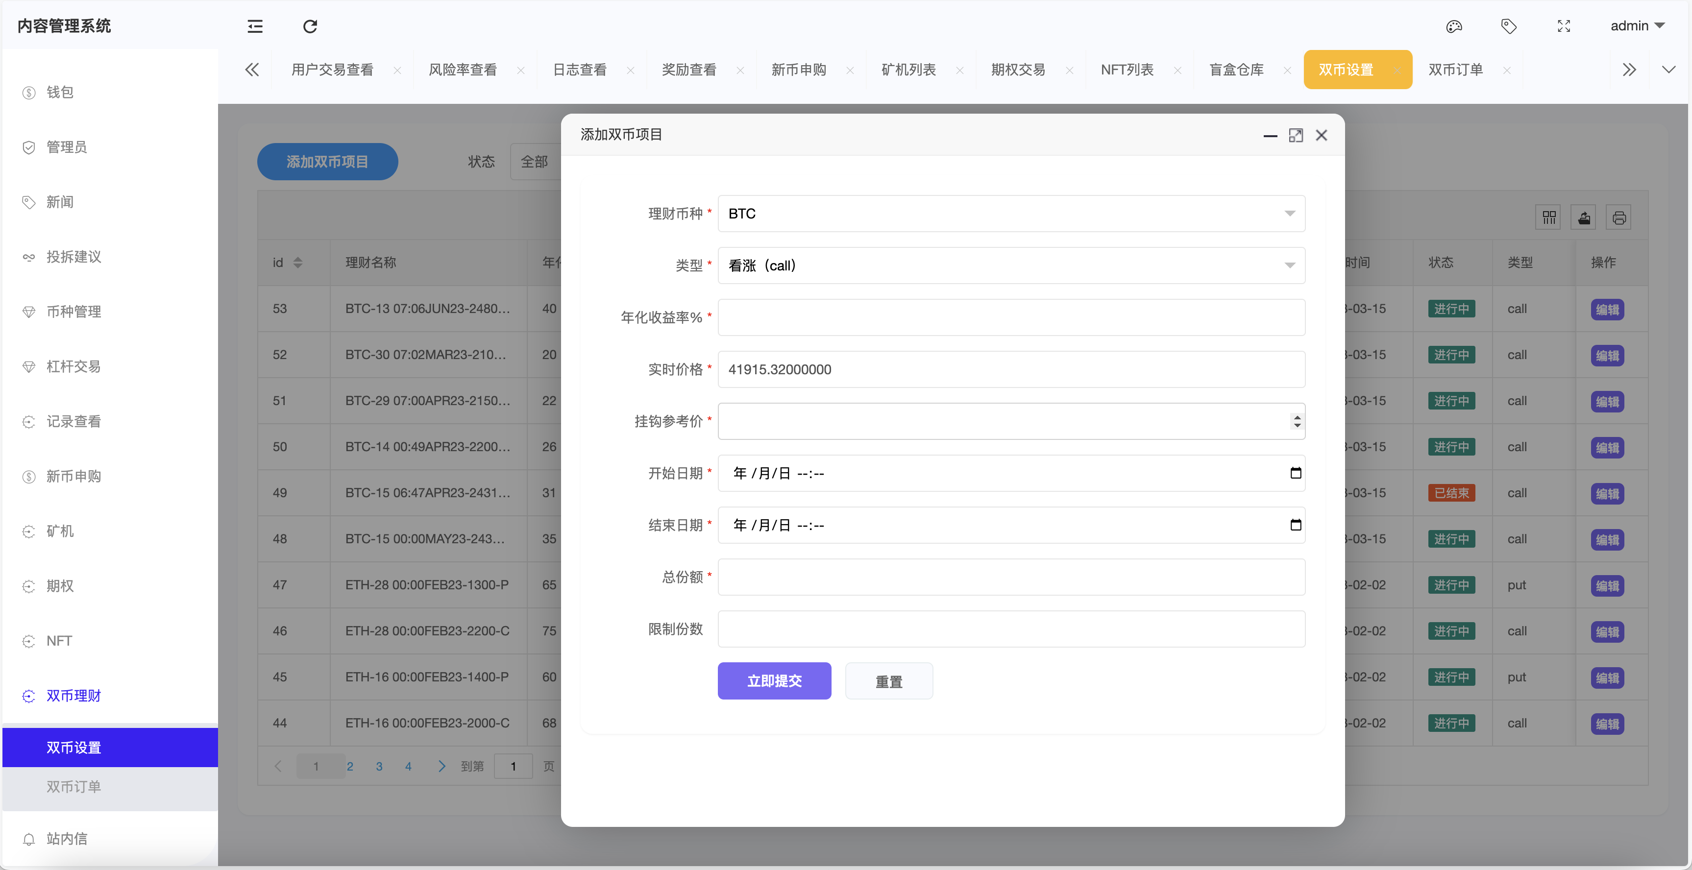Open the 类型 看涨(call) dropdown
The height and width of the screenshot is (870, 1692).
click(x=1010, y=266)
